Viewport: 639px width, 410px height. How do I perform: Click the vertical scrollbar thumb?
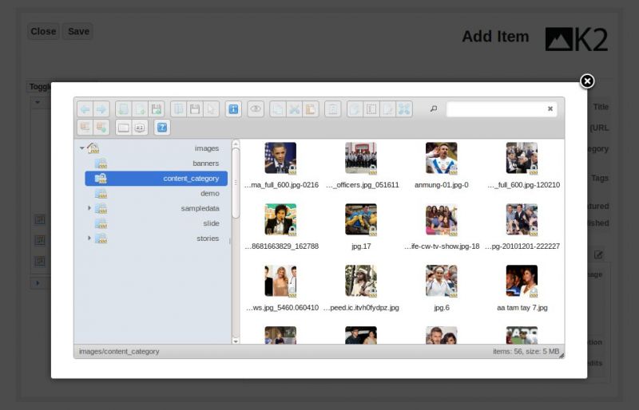236,183
